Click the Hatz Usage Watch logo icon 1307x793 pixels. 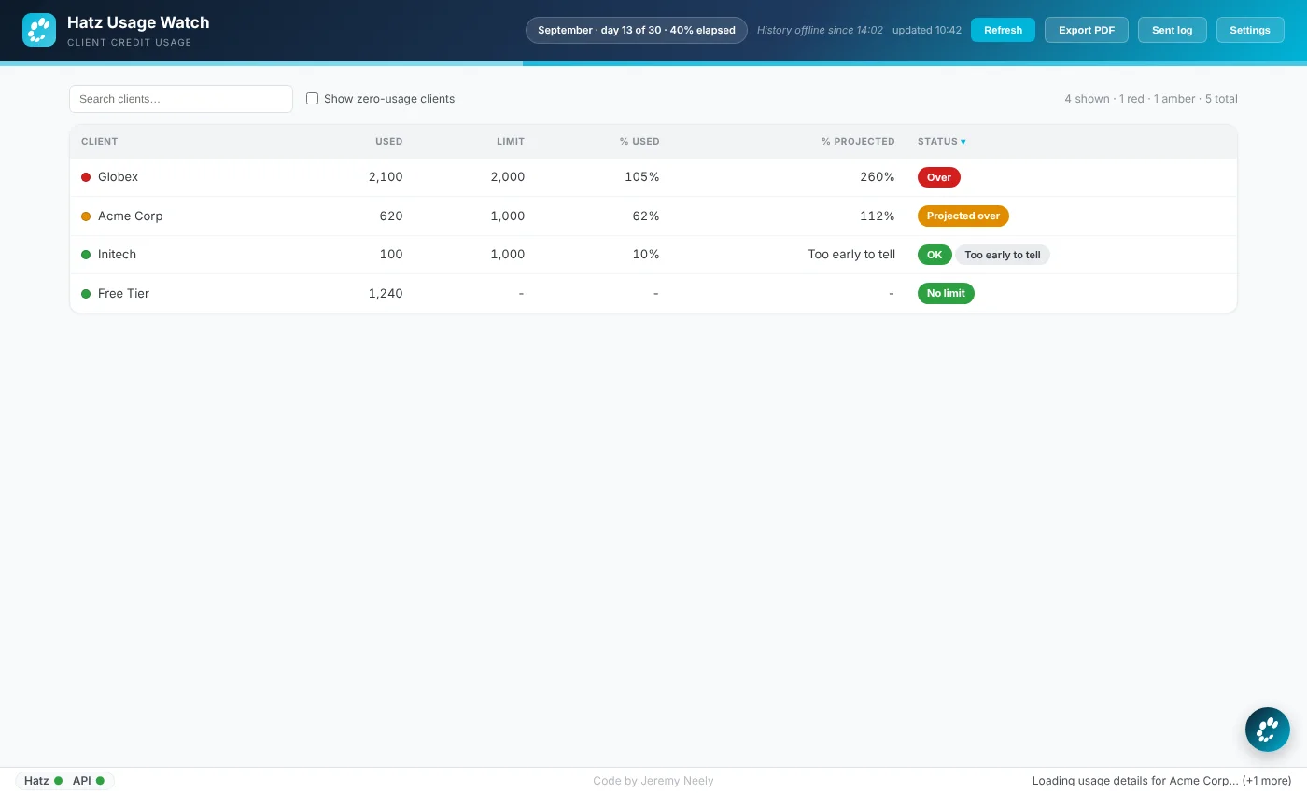39,30
